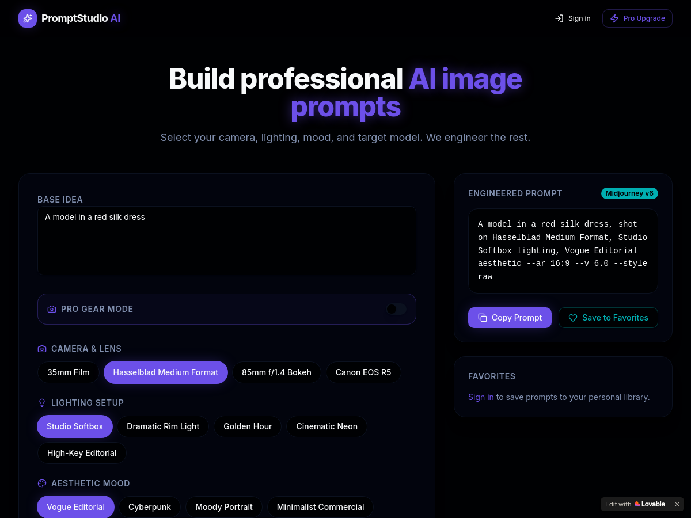Click the Camera & Lens section label

(86, 349)
